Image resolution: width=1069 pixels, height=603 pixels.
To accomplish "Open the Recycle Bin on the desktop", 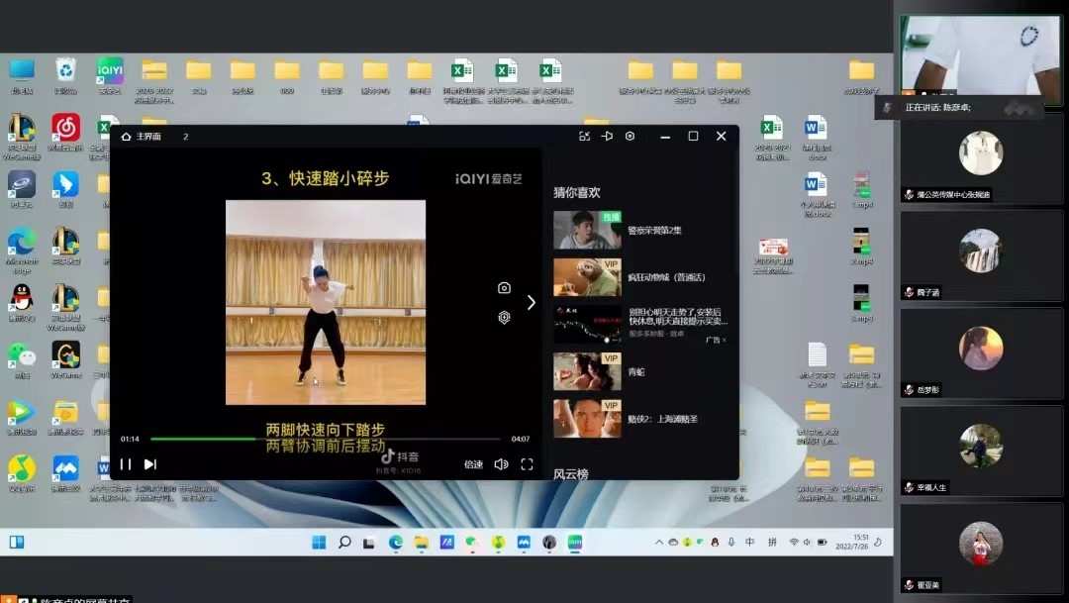I will [x=65, y=75].
